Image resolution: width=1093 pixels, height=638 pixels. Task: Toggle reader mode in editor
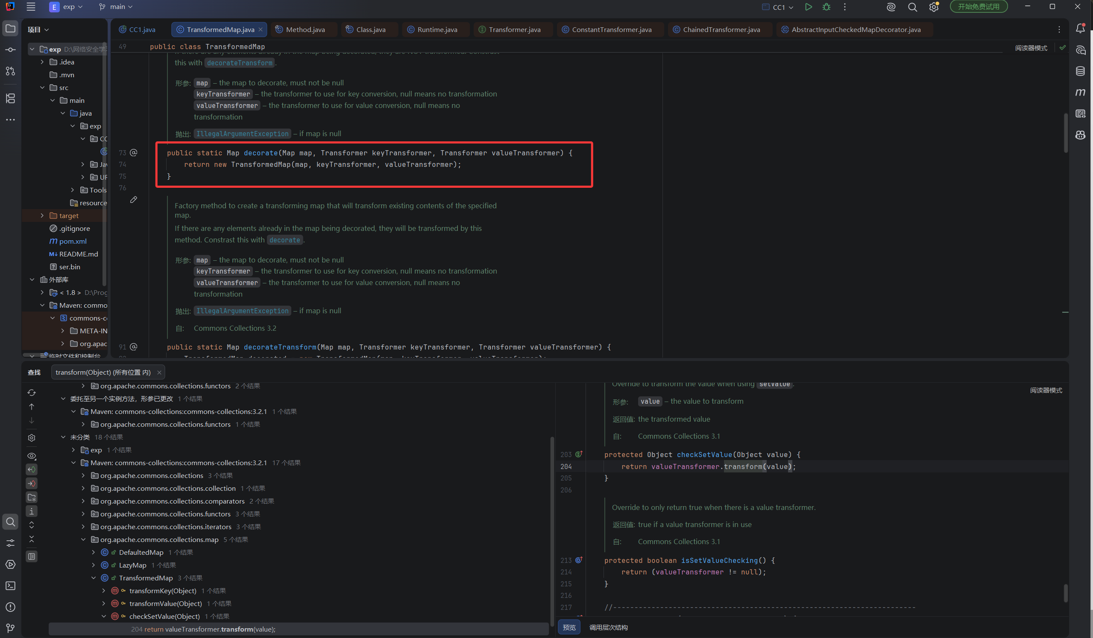pyautogui.click(x=1031, y=48)
